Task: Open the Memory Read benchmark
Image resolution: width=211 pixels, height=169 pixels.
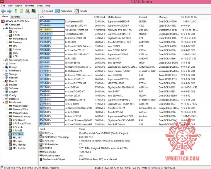Action: coord(18,106)
